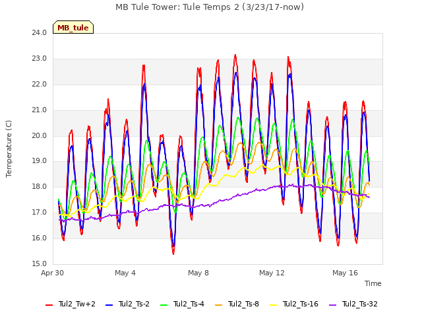Select the Tul2_Ts-8 legend label
The width and height of the screenshot is (422, 317).
[x=244, y=304]
